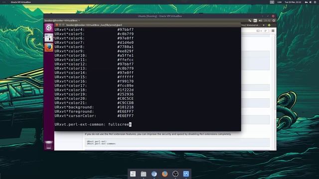Click the urxvt terminal title bar text
Image resolution: width=319 pixels, height=179 pixels.
(x=94, y=25)
